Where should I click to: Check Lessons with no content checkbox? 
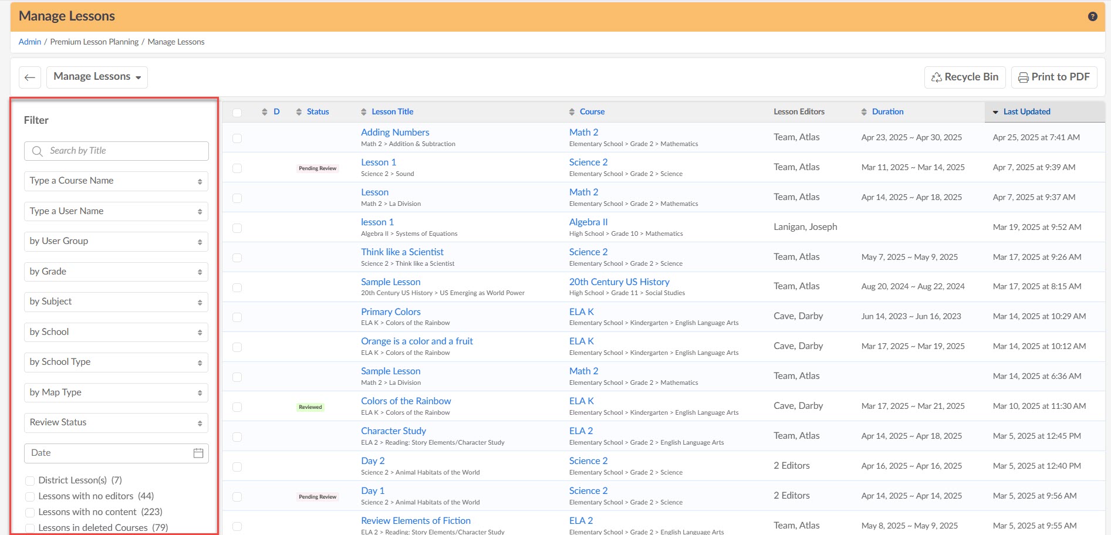(x=30, y=513)
